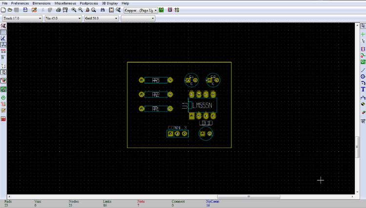Click the Redraw view icon
This screenshot has width=366, height=208.
[x=87, y=10]
